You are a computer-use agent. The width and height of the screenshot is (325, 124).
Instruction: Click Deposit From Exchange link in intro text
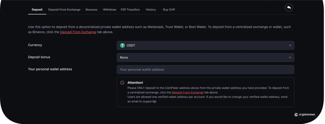point(78,32)
